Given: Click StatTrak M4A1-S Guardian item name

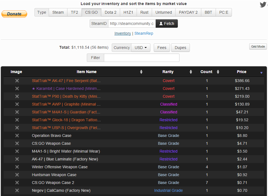Looking at the screenshot, I should (66, 112).
